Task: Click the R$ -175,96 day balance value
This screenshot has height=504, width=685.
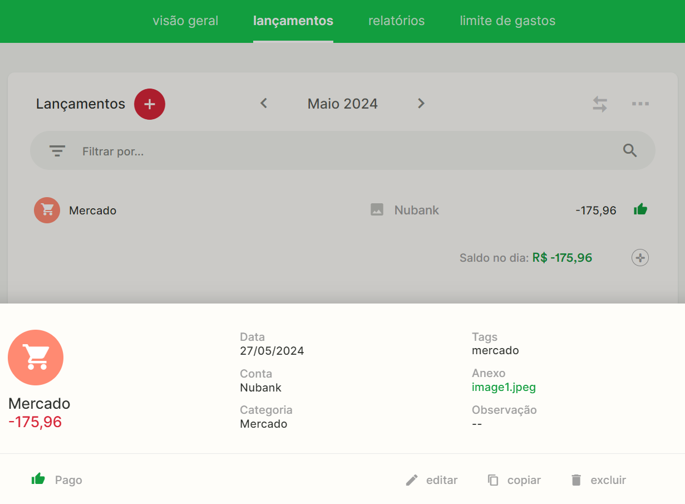Action: pyautogui.click(x=562, y=258)
